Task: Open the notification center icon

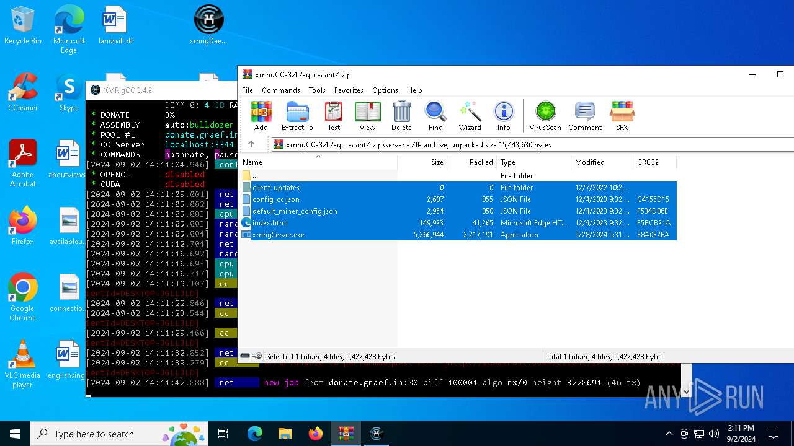Action: click(x=774, y=434)
